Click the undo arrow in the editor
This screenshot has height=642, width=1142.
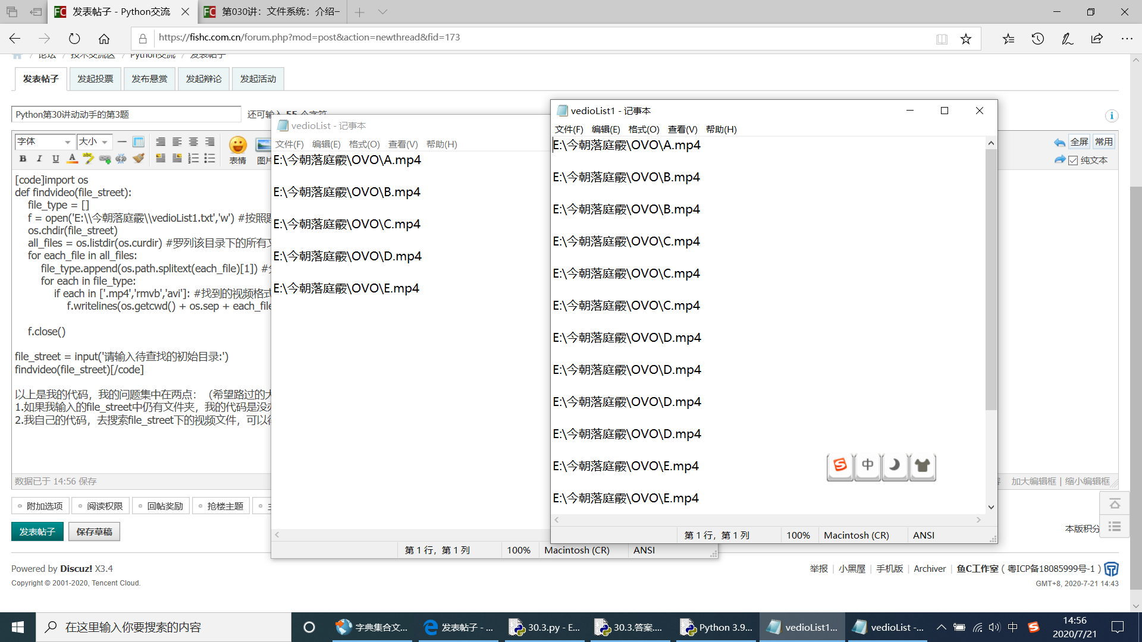[x=1060, y=142]
